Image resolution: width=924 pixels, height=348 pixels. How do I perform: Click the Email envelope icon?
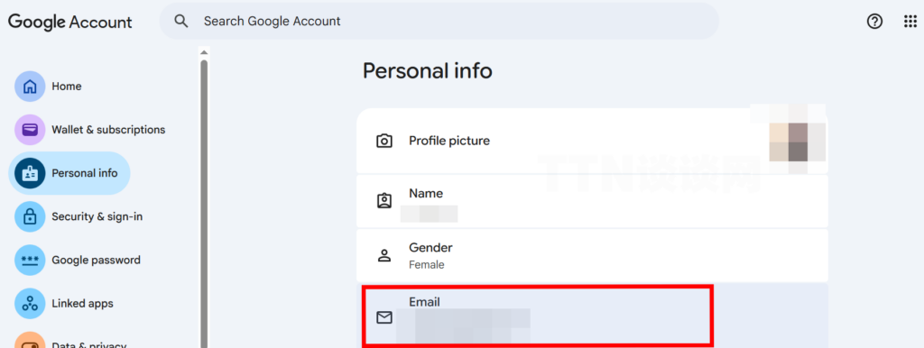click(384, 318)
